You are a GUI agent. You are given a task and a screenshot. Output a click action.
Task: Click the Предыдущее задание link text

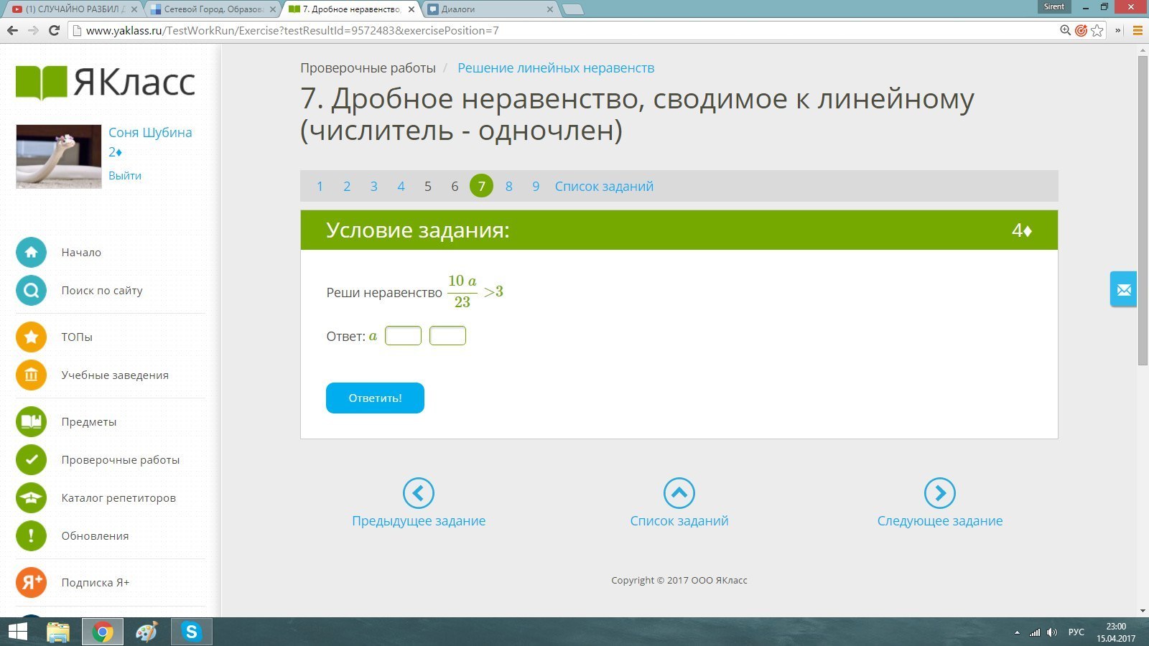pyautogui.click(x=419, y=521)
